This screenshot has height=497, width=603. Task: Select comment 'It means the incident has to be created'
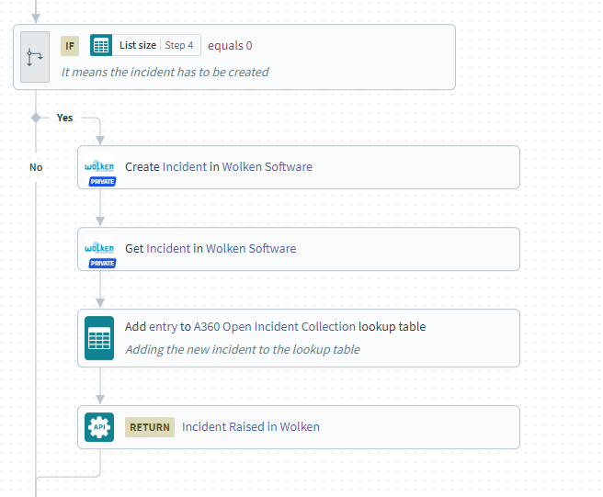click(165, 72)
